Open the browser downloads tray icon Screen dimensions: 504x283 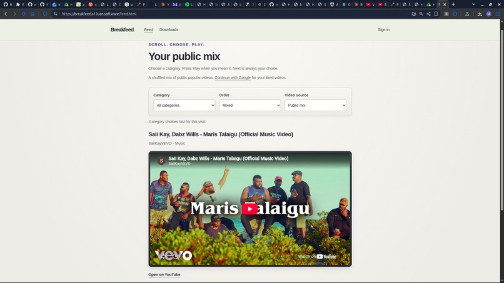(480, 14)
